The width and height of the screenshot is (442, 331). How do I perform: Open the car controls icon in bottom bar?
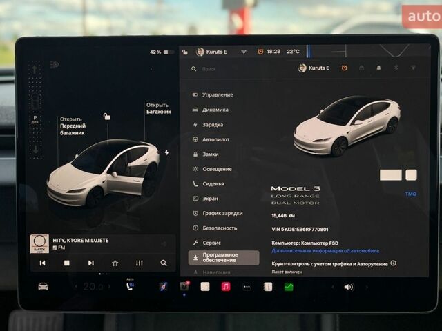[x=43, y=287]
